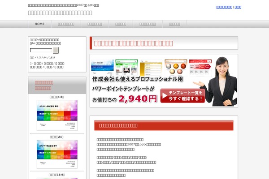Open the red arrows template thumbnail

(200, 67)
